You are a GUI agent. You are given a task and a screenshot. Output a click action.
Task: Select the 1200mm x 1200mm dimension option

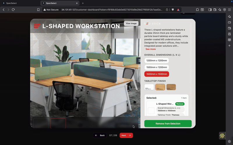157,61
